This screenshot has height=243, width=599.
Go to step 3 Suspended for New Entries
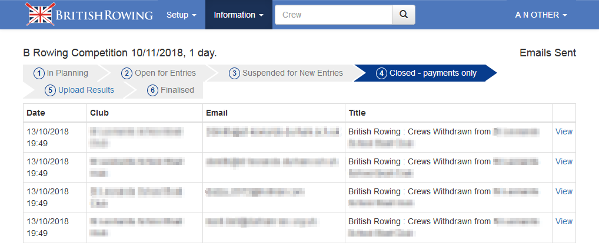coord(286,73)
